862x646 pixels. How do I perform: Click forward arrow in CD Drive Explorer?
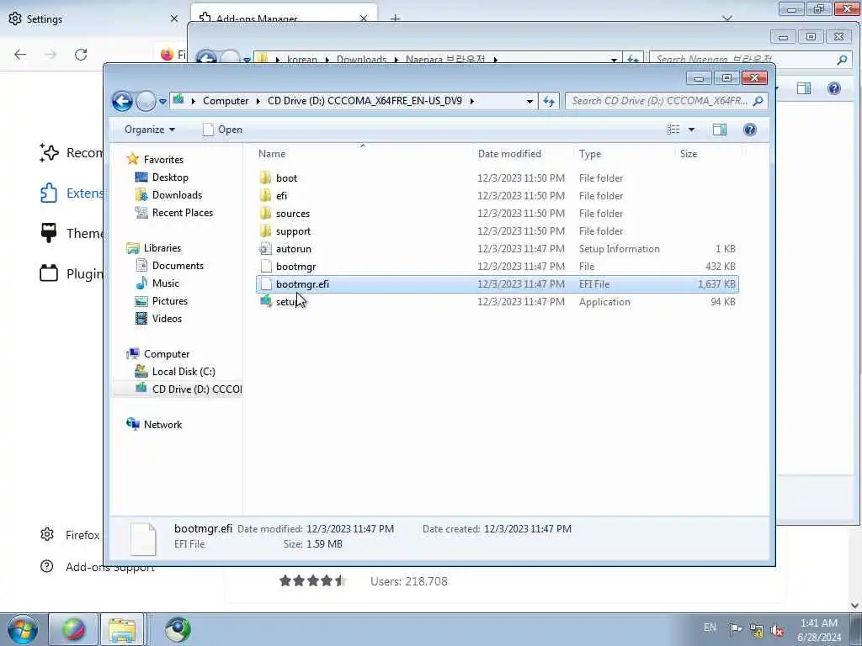click(146, 101)
